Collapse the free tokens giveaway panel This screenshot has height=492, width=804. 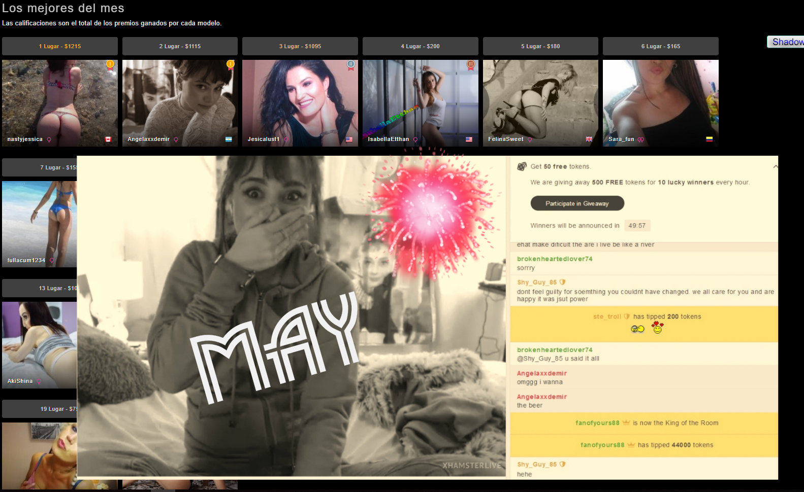(775, 166)
